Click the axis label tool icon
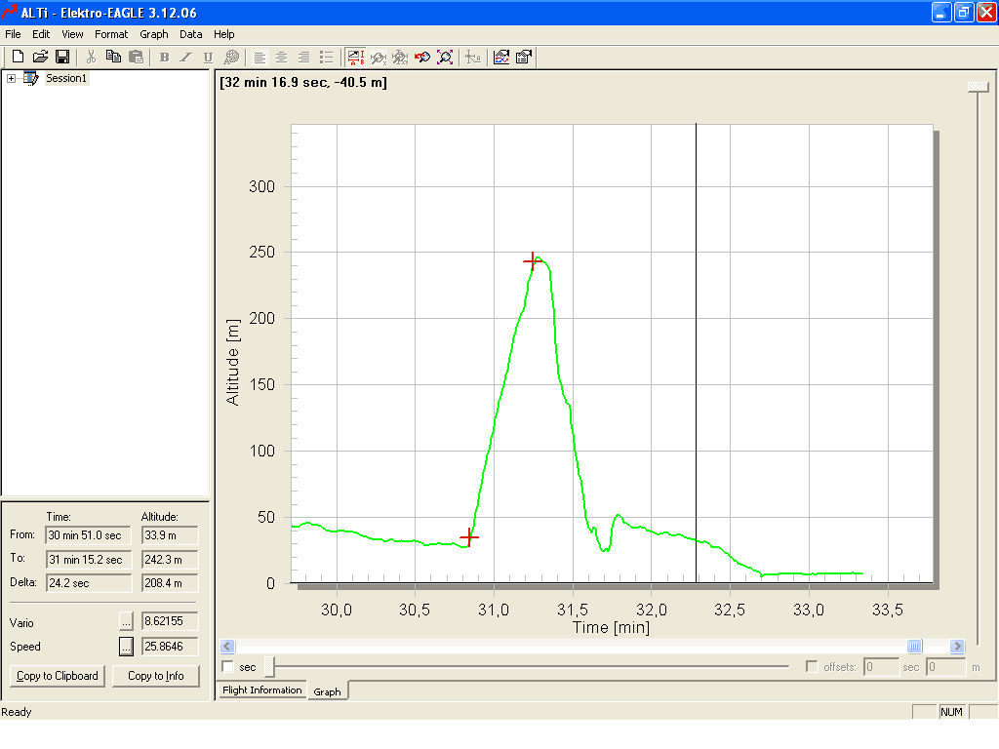The image size is (999, 749). coord(473,58)
